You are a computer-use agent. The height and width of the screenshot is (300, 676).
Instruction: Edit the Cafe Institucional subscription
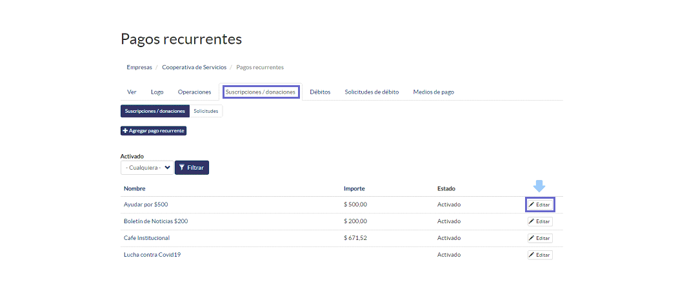(540, 238)
